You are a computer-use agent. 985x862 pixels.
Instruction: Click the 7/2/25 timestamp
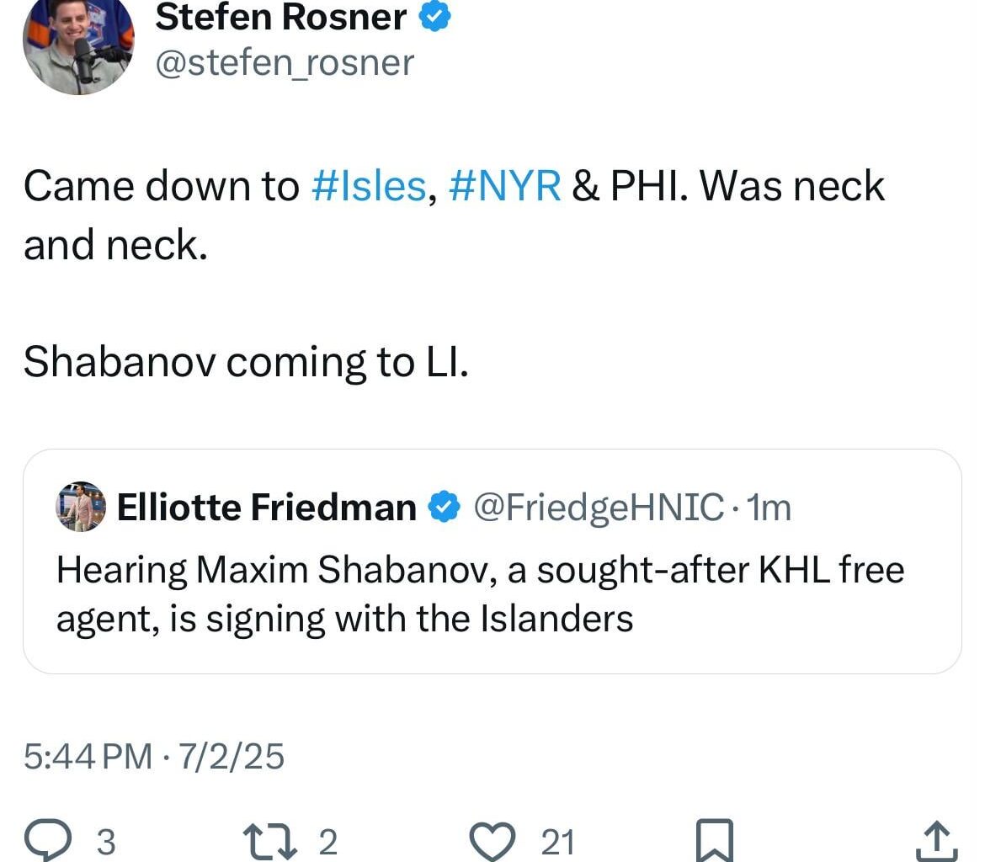(233, 756)
